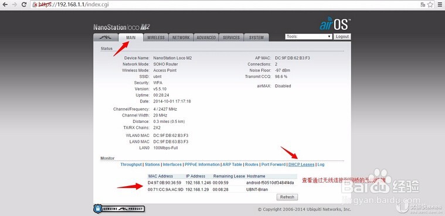This screenshot has height=216, width=445.
Task: Open the NETWORK tab
Action: pyautogui.click(x=181, y=37)
